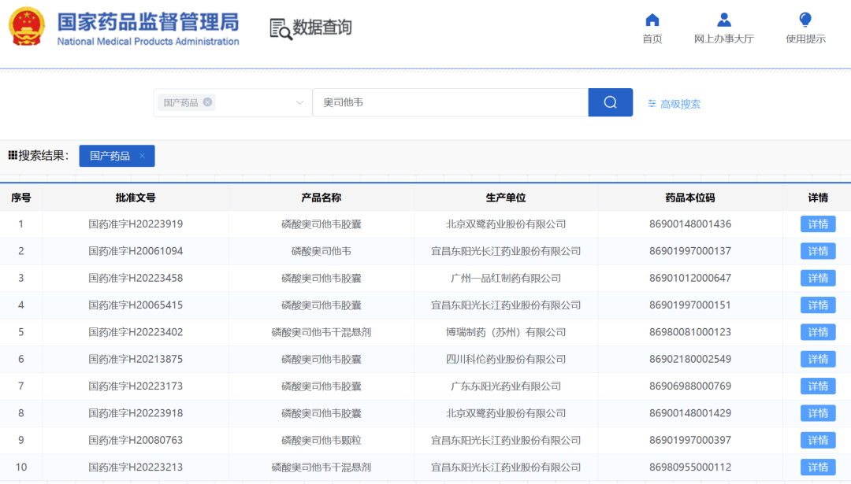Image resolution: width=851 pixels, height=484 pixels.
Task: Click the blue magnifier search button
Action: point(611,102)
